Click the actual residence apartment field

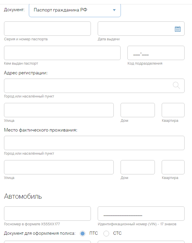(x=173, y=167)
